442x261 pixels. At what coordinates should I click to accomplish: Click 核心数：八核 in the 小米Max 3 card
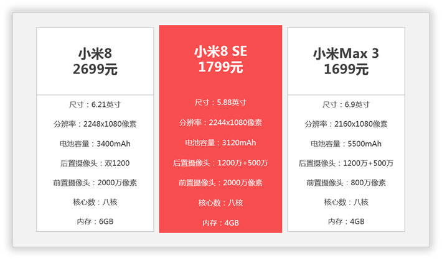pyautogui.click(x=346, y=202)
